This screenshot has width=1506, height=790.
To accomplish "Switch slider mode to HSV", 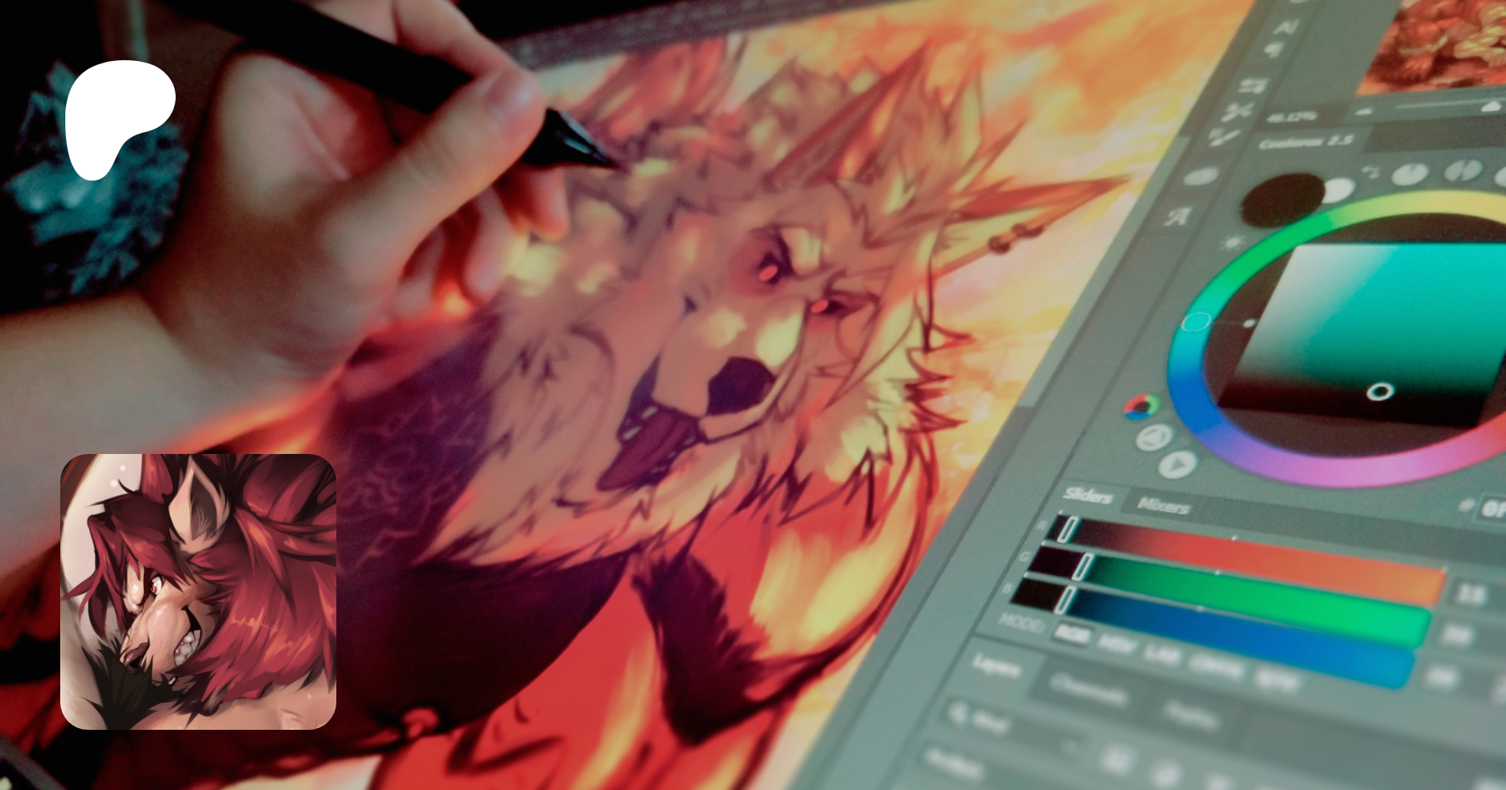I will (x=1116, y=645).
